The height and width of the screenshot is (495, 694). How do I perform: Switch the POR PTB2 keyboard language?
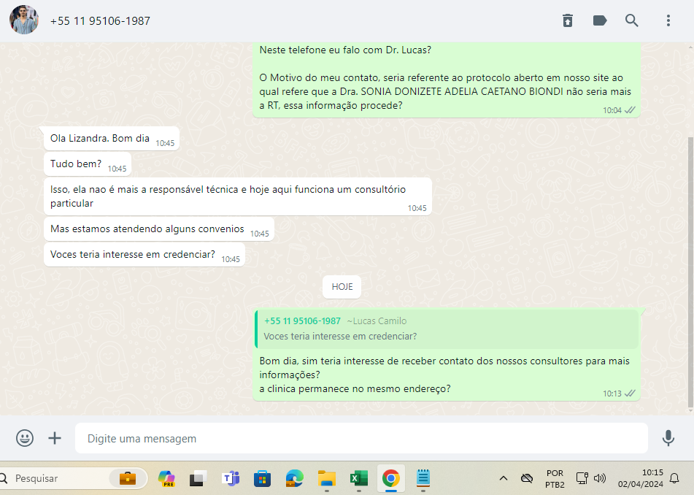pyautogui.click(x=555, y=478)
